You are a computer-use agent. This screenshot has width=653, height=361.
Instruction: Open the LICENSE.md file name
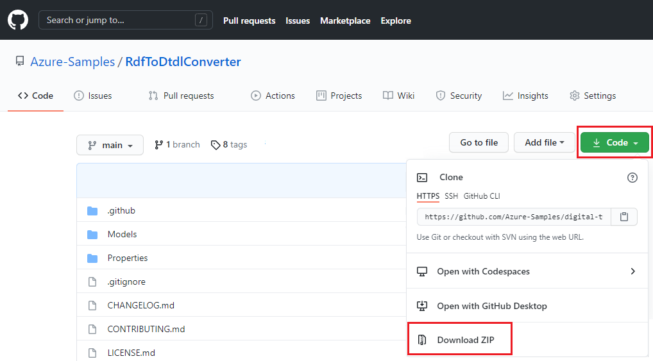(131, 353)
